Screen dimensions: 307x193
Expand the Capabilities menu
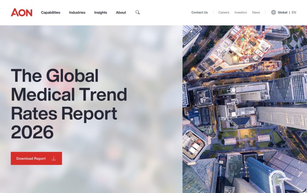click(x=51, y=13)
